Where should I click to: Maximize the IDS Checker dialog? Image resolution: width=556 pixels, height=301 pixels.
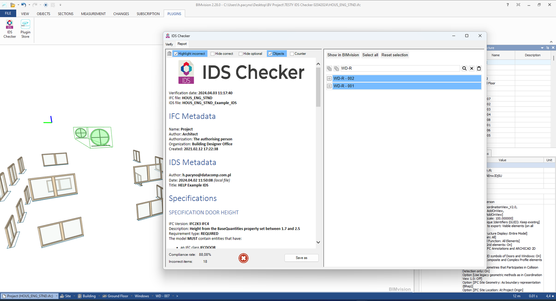[x=467, y=36]
